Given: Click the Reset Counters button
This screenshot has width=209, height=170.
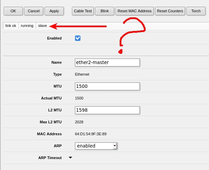Looking at the screenshot, I should [170, 11].
